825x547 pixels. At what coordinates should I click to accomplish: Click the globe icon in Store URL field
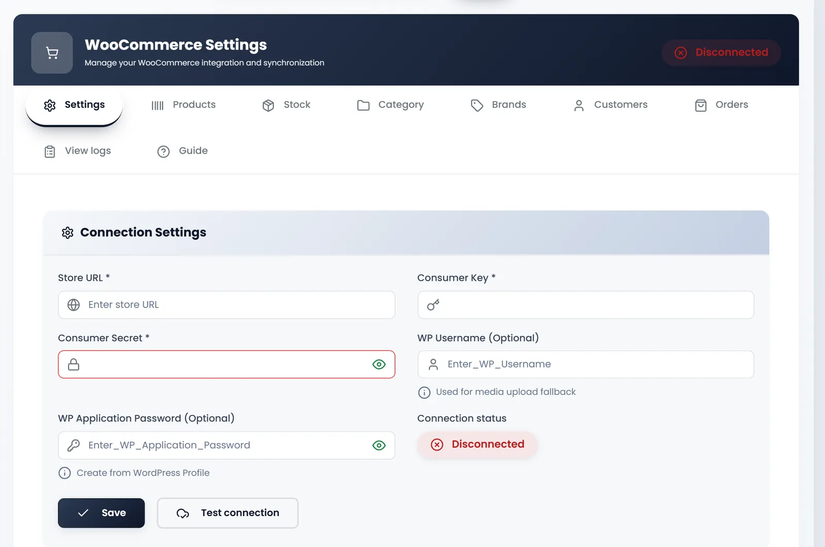74,305
